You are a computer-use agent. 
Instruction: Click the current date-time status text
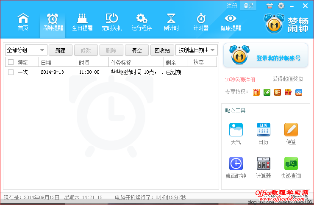[x=53, y=197]
